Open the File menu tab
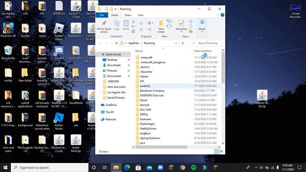Image resolution: width=306 pixels, height=172 pixels. click(x=102, y=15)
